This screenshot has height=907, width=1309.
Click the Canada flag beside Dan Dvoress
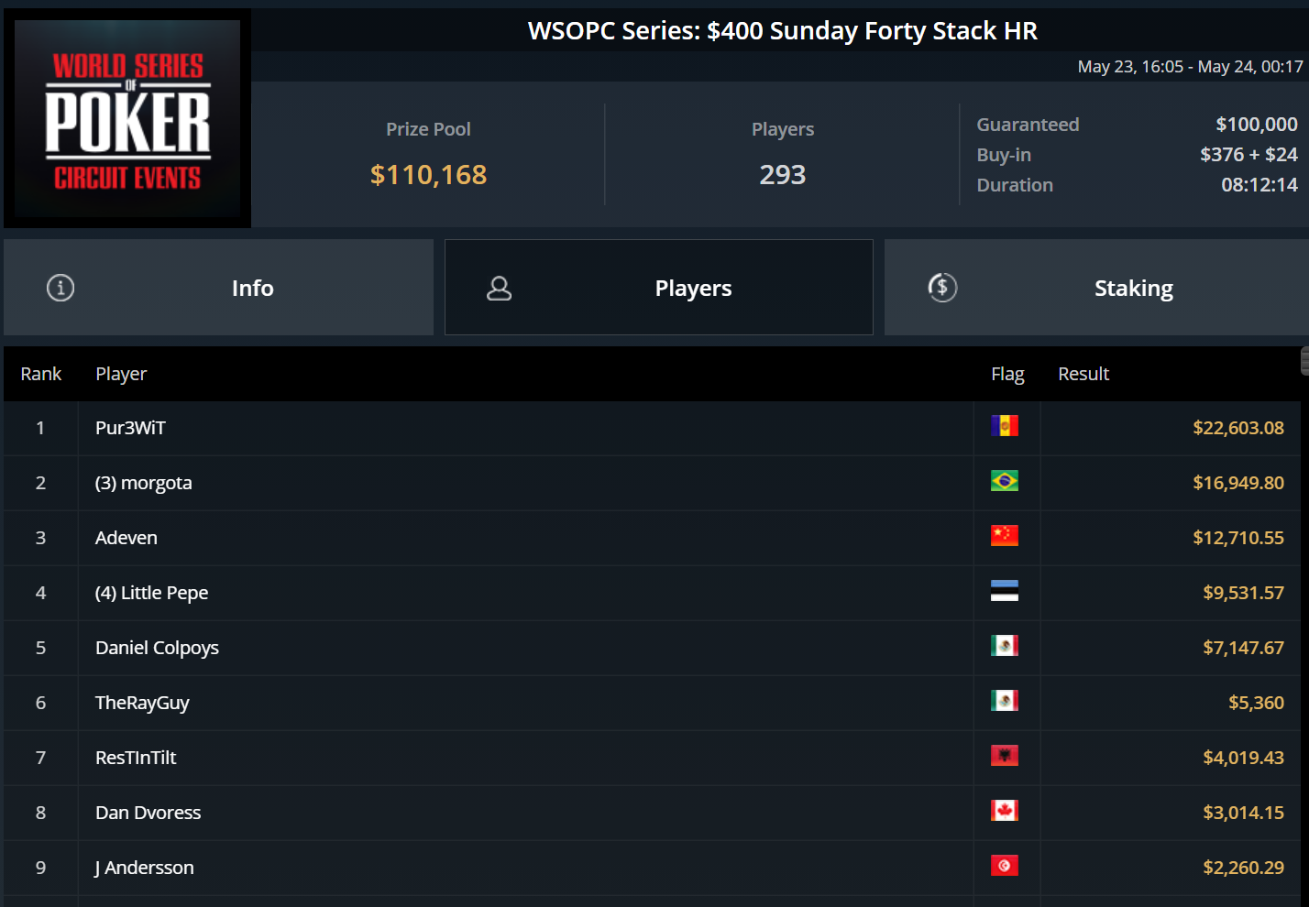tap(1005, 811)
